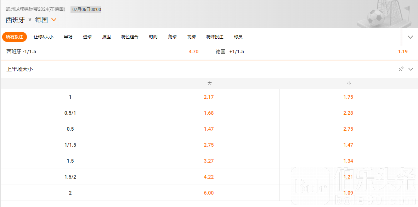
Task: Bet on 西班牙 -1/1.5 at 4.70
Action: click(105, 52)
